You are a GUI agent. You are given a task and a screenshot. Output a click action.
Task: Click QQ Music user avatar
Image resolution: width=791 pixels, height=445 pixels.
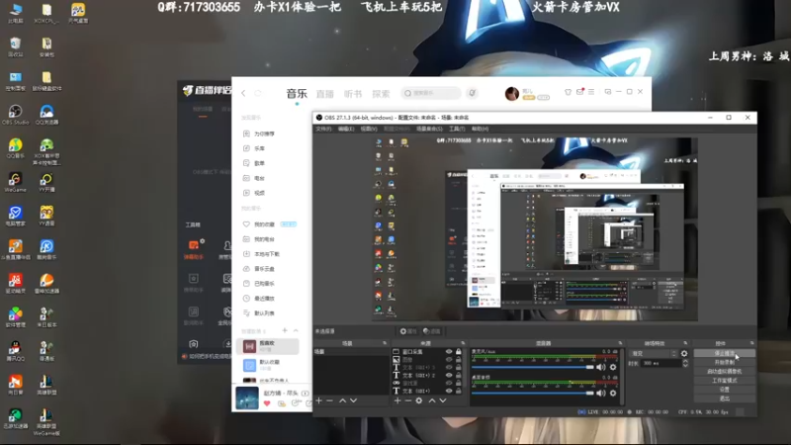click(511, 93)
